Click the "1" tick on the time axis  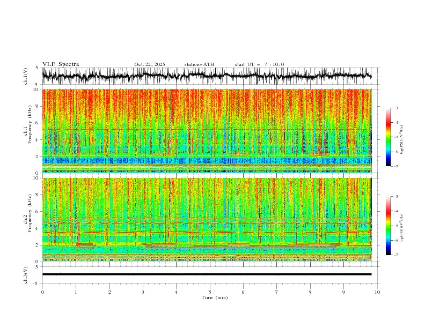click(x=76, y=292)
